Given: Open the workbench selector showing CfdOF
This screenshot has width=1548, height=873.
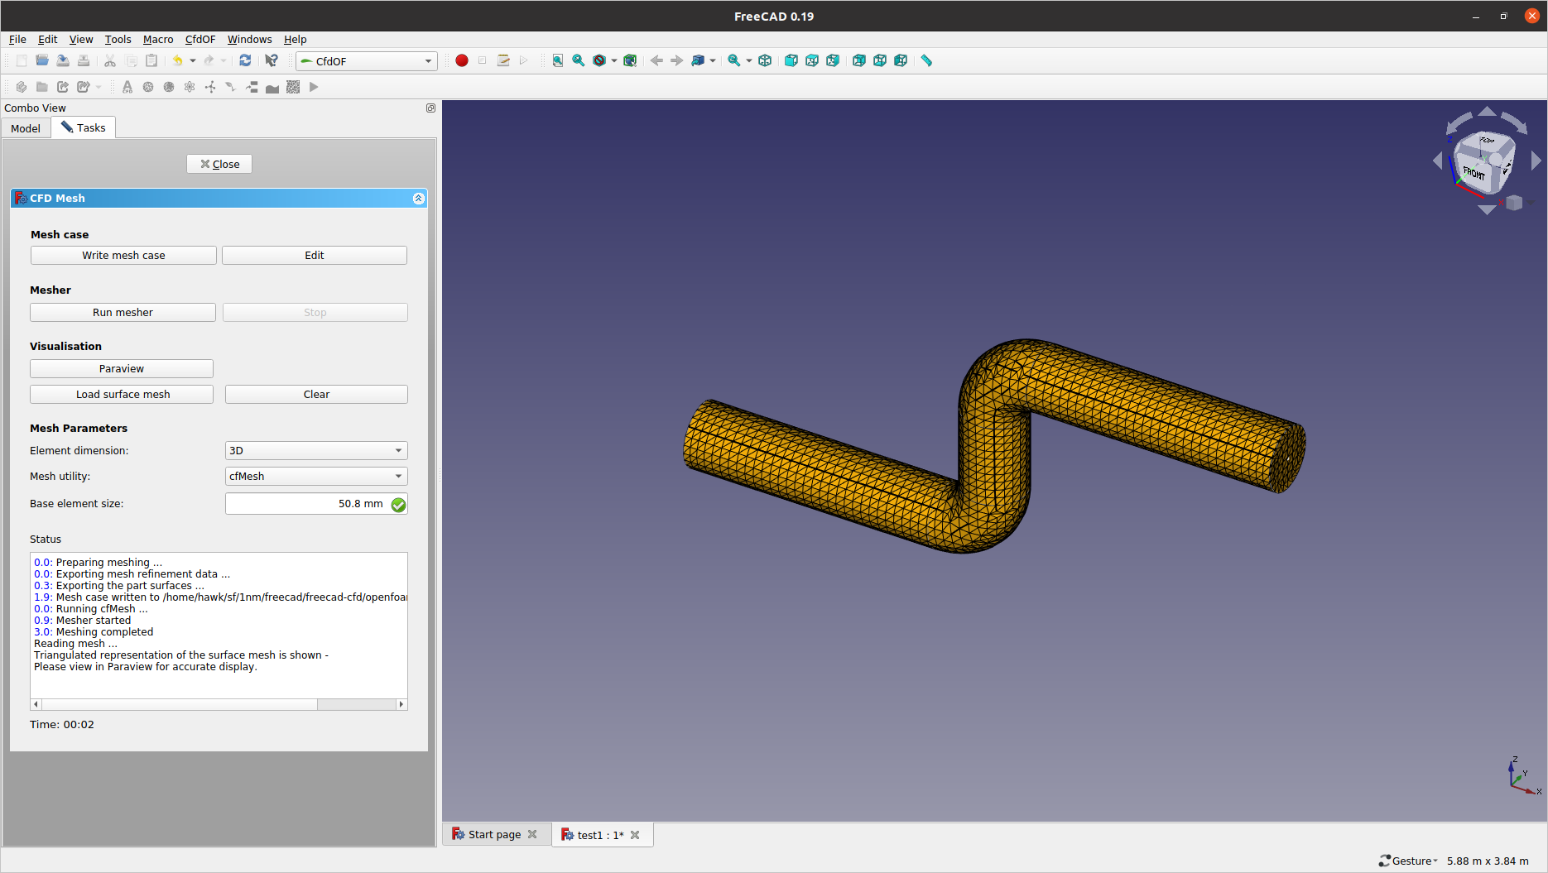Looking at the screenshot, I should (x=367, y=61).
